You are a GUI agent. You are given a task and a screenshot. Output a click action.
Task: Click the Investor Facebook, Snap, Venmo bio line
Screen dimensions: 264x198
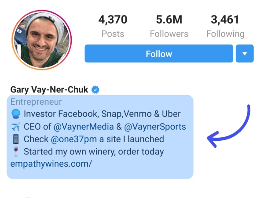(102, 114)
